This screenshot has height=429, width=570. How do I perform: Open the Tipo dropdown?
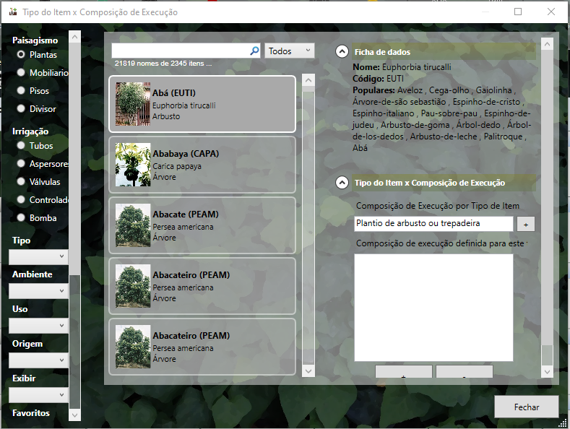click(x=38, y=256)
